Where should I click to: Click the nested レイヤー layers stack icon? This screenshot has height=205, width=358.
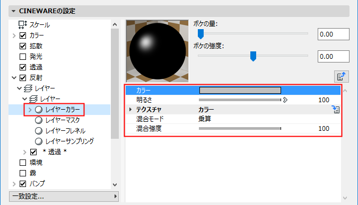33,99
